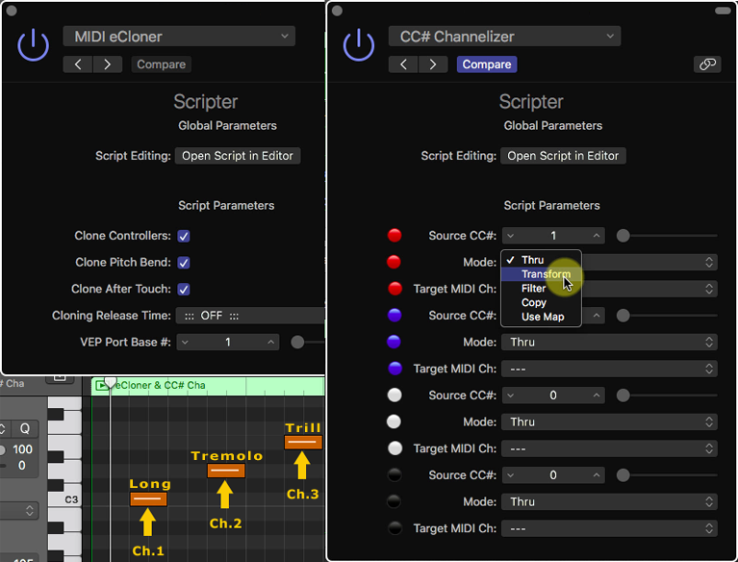Open white group Mode Thru dropdown

click(609, 421)
